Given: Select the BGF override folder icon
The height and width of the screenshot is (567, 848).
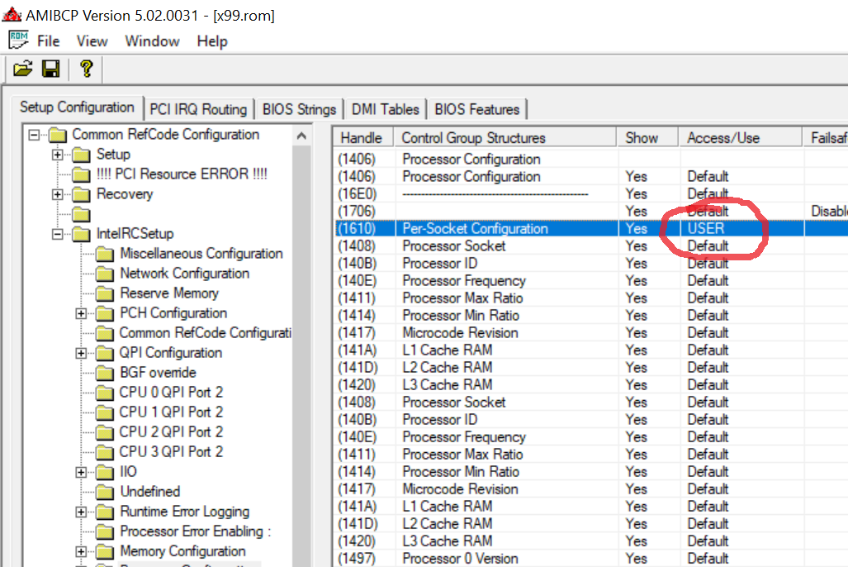Looking at the screenshot, I should [104, 373].
